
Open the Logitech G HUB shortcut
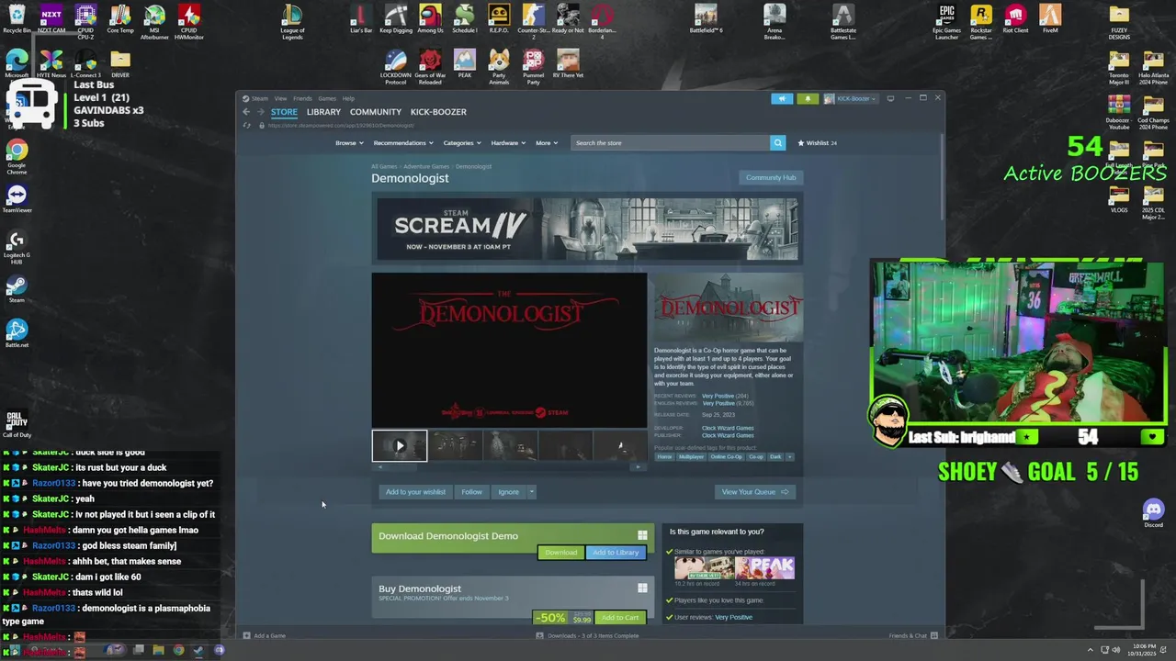click(17, 247)
